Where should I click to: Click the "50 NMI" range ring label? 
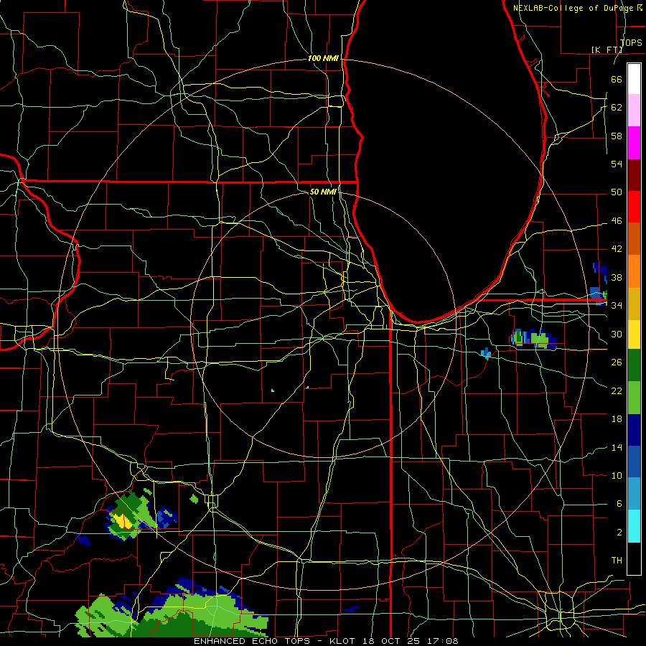coord(323,192)
